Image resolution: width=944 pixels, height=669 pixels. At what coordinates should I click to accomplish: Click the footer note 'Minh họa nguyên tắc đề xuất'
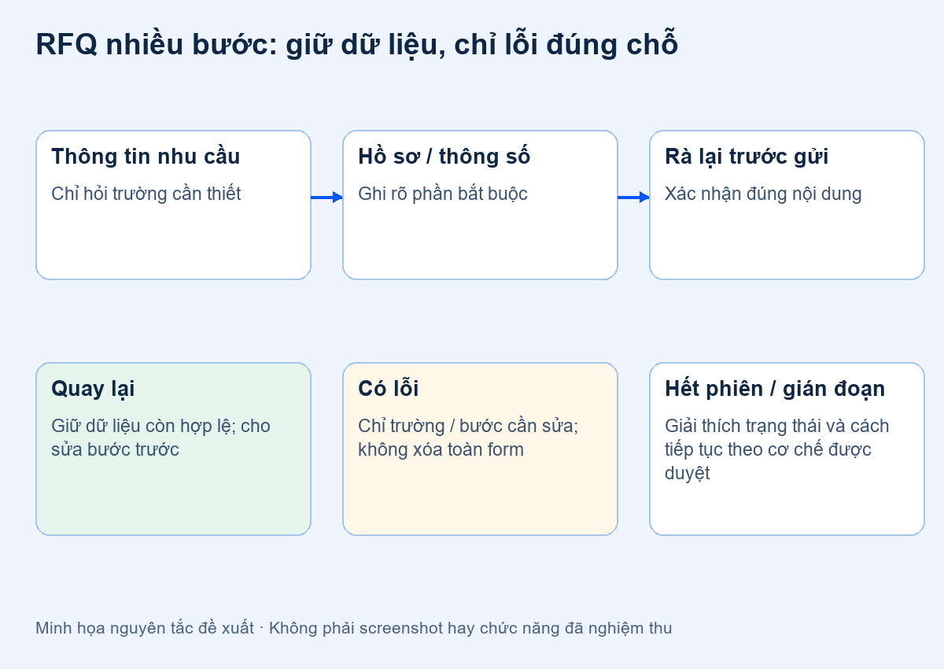pyautogui.click(x=145, y=628)
